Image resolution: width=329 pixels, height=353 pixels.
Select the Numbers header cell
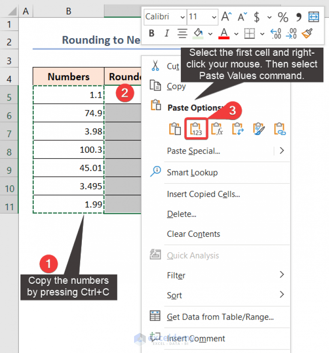coord(69,76)
